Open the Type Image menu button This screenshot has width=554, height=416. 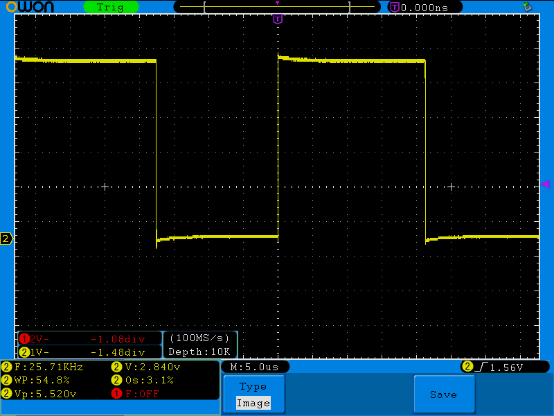pos(253,395)
